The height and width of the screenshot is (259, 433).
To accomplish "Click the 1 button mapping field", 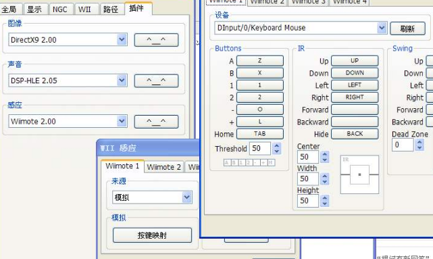I will tap(260, 85).
